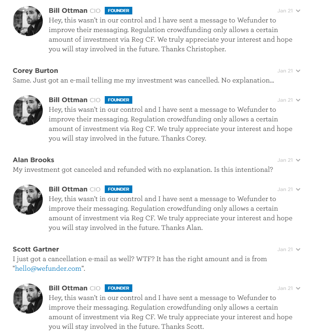The image size is (313, 336).
Task: Click FOUNDER badge on reply to Corey
Action: point(118,100)
